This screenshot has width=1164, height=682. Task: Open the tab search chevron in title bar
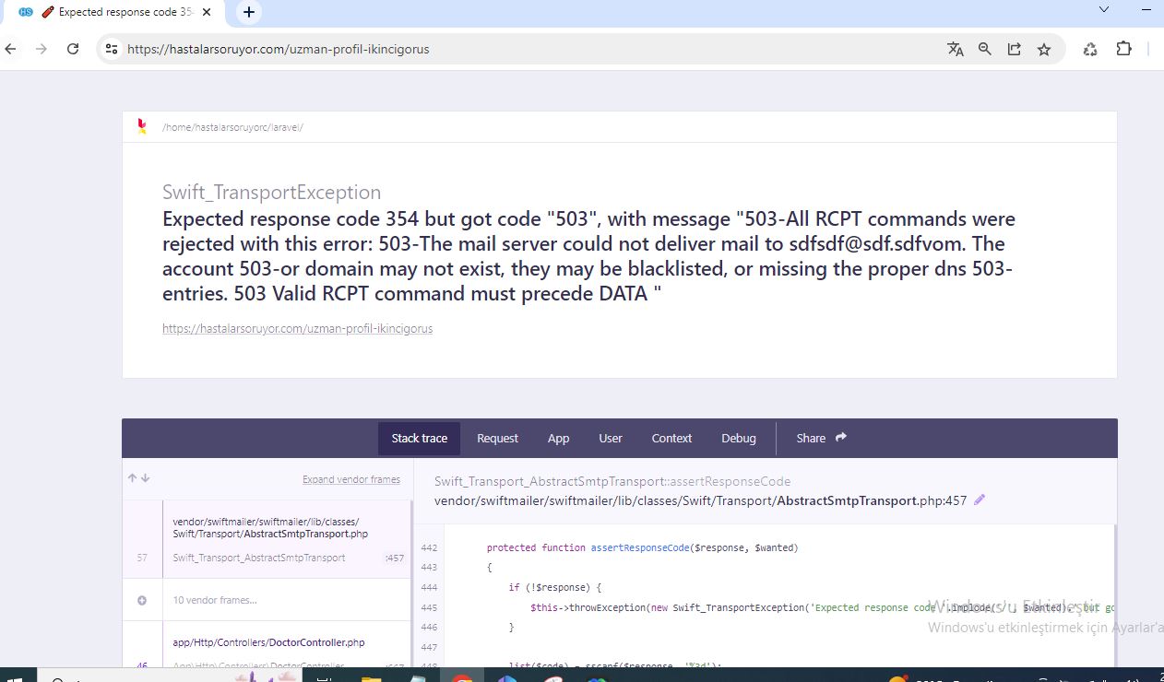coord(1104,9)
